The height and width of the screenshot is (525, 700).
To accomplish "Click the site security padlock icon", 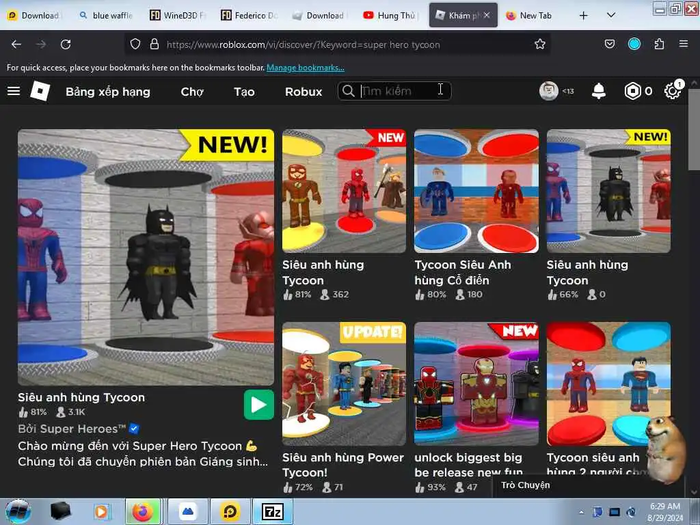I will tap(154, 44).
